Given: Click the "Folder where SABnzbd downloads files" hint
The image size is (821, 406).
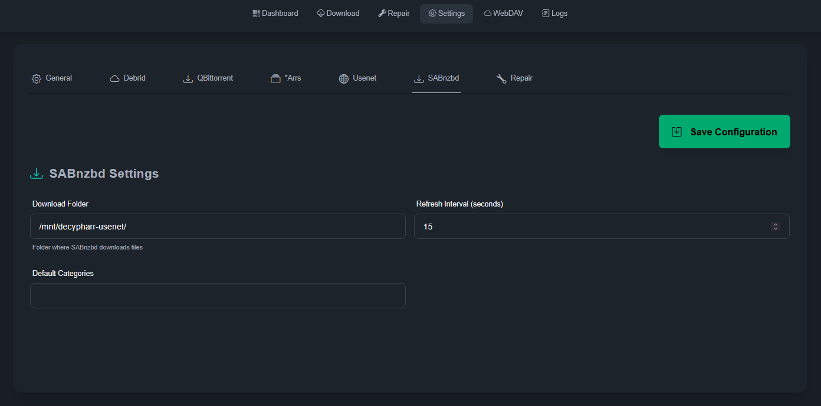Looking at the screenshot, I should tap(87, 248).
